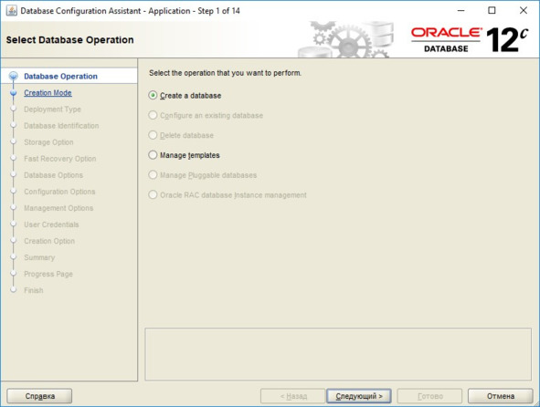
Task: Click the Назад (Back) button
Action: point(293,396)
